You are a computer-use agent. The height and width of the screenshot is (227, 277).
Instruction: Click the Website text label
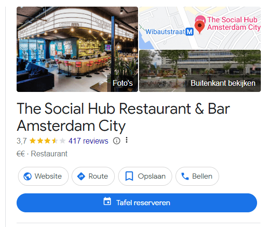click(48, 176)
